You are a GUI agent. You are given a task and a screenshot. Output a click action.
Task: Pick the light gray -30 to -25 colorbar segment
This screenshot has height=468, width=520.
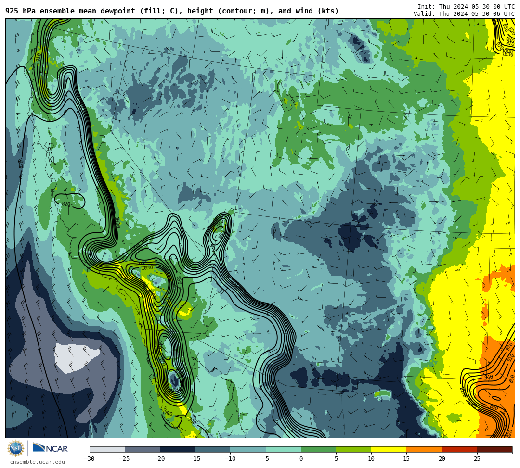107,449
